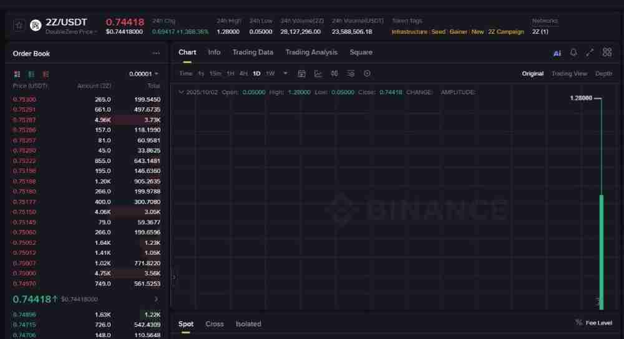Image resolution: width=624 pixels, height=339 pixels.
Task: Show sell orders only in order book
Action: pyautogui.click(x=42, y=74)
